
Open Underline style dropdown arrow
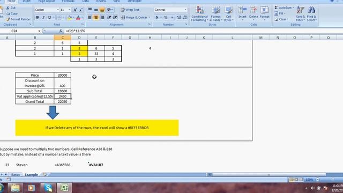coord(54,17)
